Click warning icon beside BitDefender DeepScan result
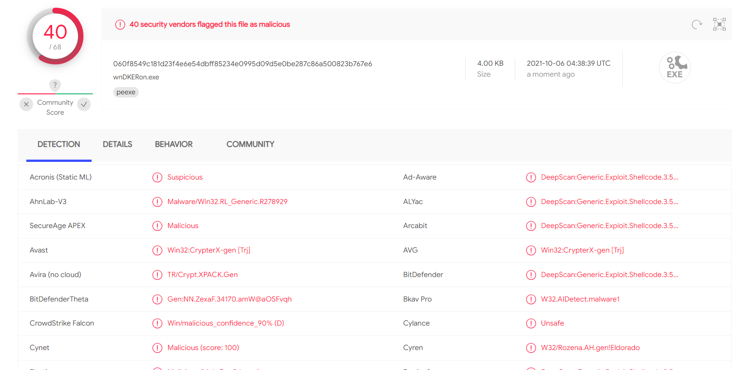The image size is (732, 370). pyautogui.click(x=531, y=275)
